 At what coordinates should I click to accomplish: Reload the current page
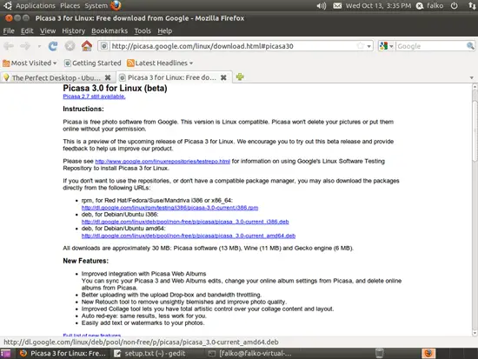point(53,46)
